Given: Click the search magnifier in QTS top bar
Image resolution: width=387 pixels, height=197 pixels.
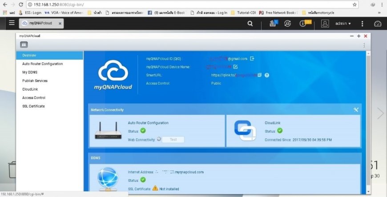Looking at the screenshot, I should [250, 24].
